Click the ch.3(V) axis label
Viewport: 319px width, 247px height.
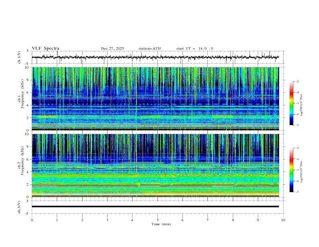(x=19, y=206)
